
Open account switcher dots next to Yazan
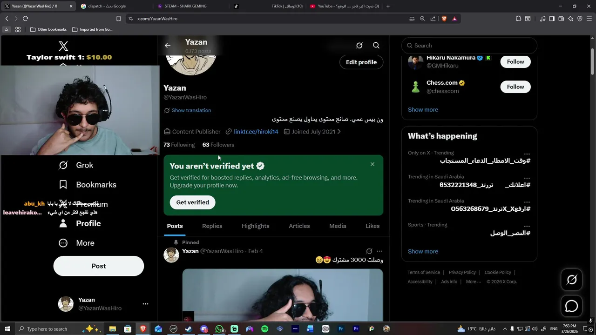[x=145, y=304]
